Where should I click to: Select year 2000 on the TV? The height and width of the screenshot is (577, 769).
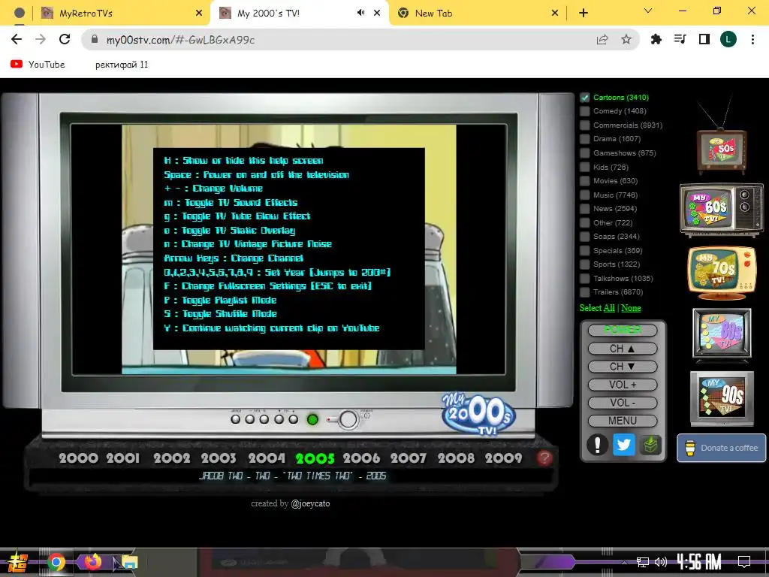click(x=78, y=458)
